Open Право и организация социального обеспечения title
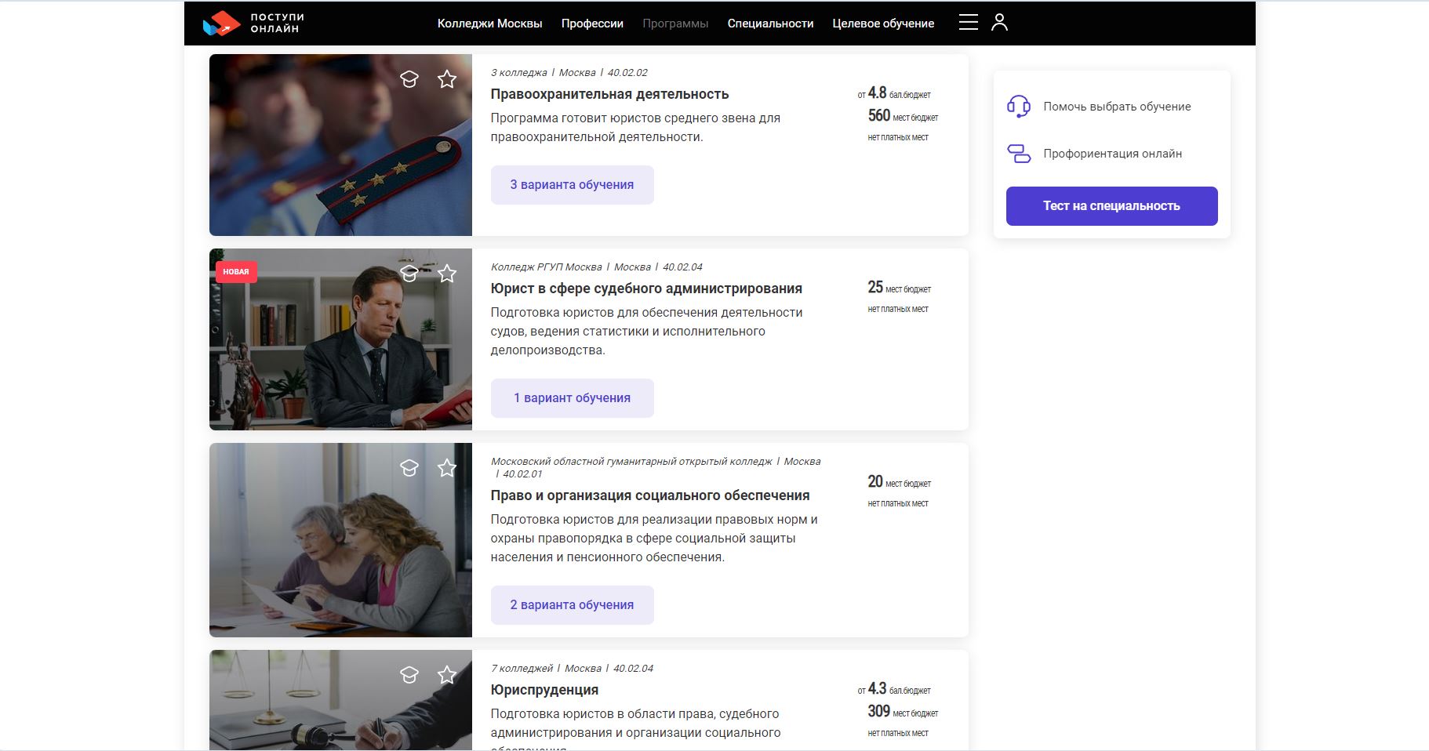1429x751 pixels. 650,495
